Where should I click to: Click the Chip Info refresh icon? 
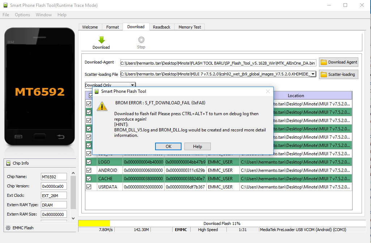(x=8, y=163)
